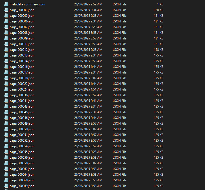Select the file name page_000001.json
Viewport: 205px width, 190px height.
22,10
